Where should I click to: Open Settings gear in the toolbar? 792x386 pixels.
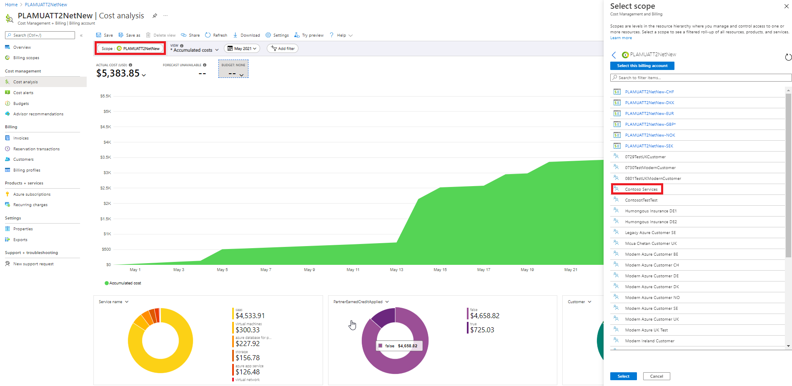268,35
